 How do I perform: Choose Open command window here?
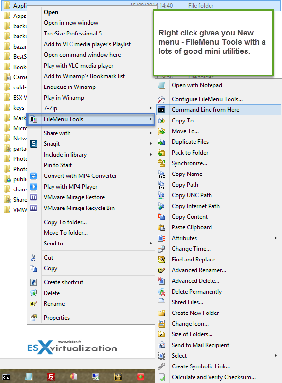click(82, 55)
